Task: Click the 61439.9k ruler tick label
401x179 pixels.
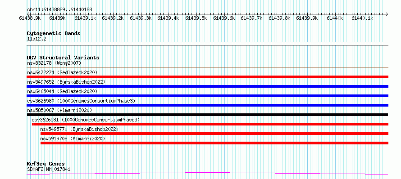Action: click(307, 18)
